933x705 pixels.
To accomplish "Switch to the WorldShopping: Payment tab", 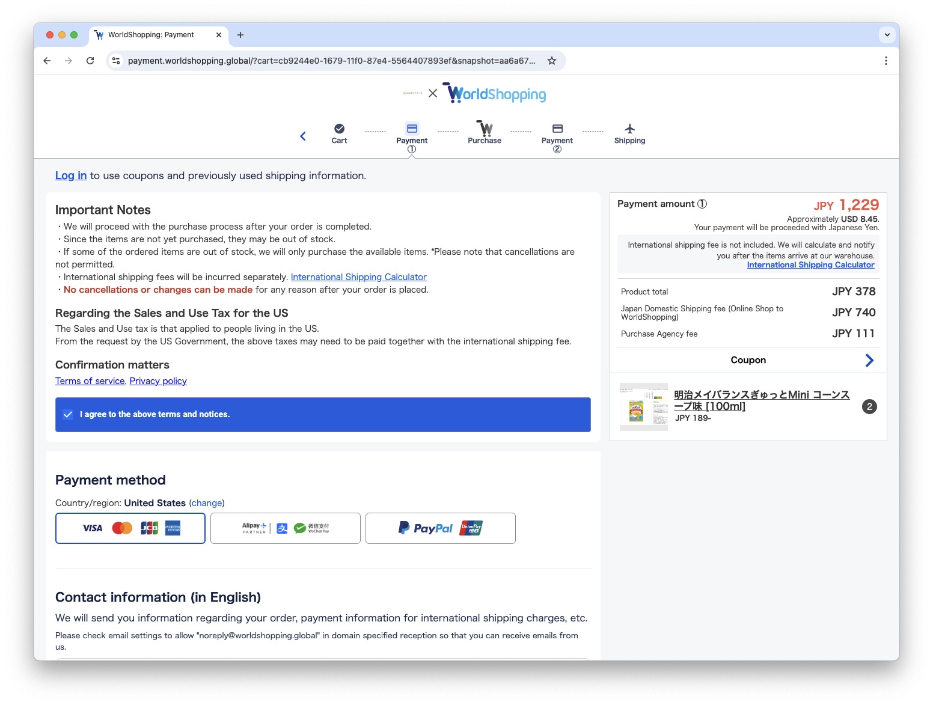I will (x=151, y=35).
